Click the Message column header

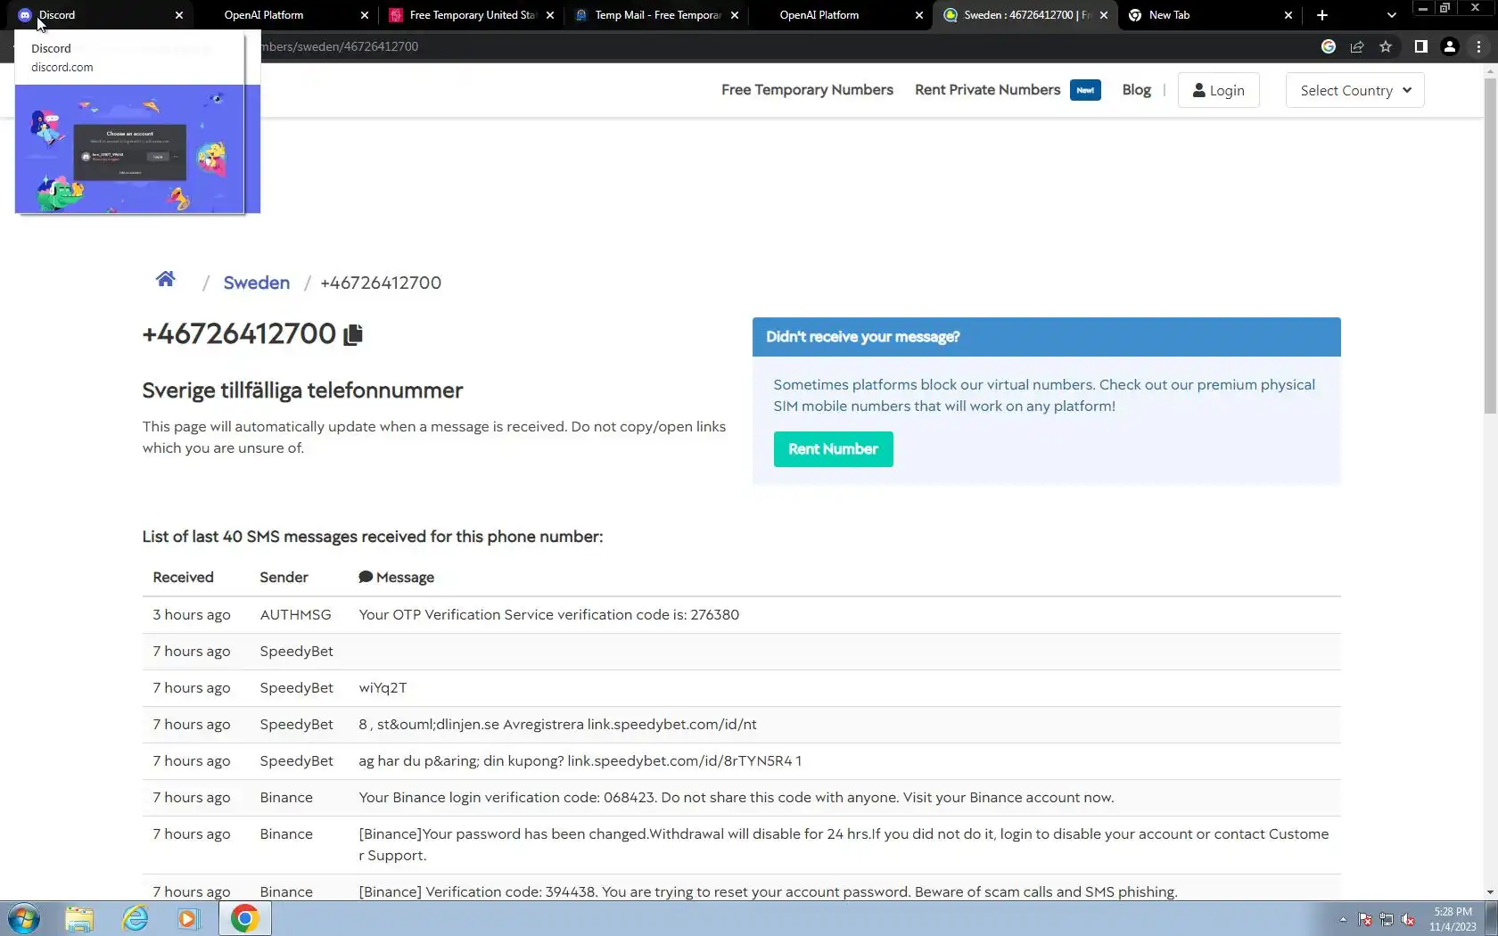[397, 578]
